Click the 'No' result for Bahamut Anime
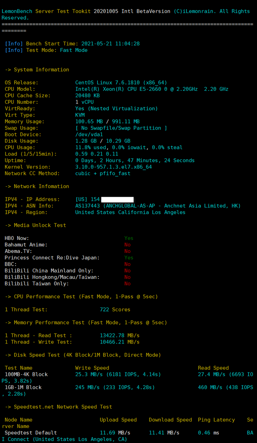This screenshot has height=443, width=257. [127, 245]
